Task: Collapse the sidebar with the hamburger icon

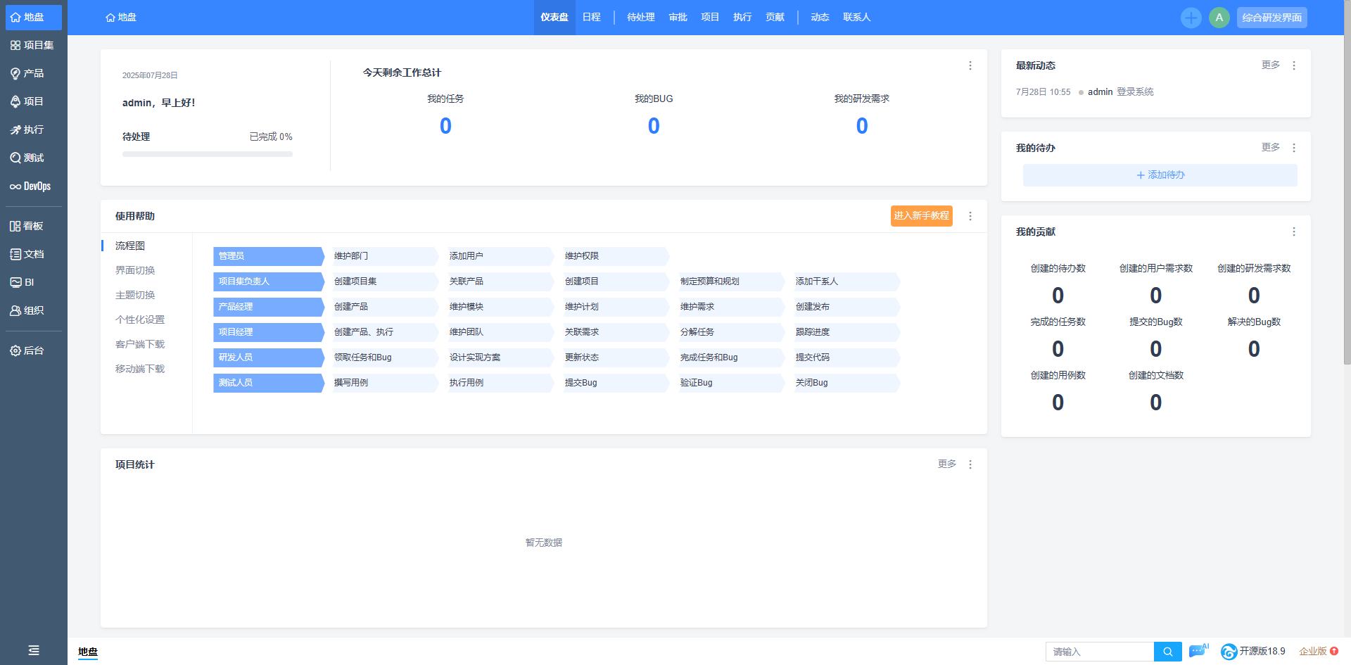Action: [x=33, y=650]
